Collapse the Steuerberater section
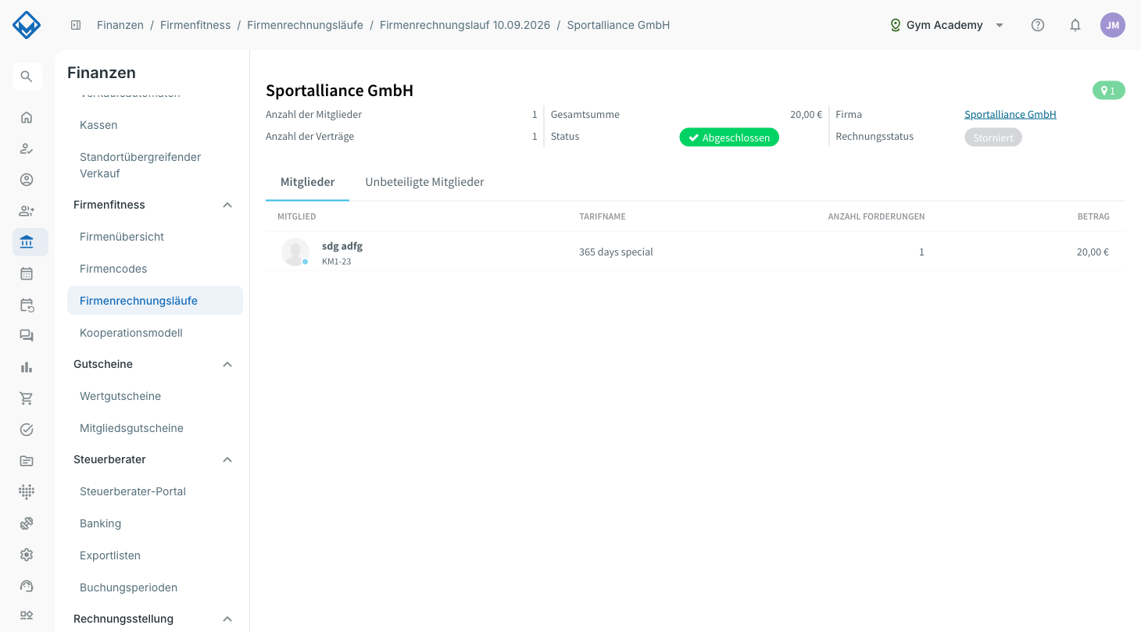This screenshot has height=632, width=1141. 227,459
